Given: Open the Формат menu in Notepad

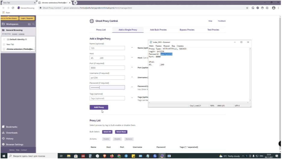Looking at the screenshot, I should pyautogui.click(x=166, y=46).
